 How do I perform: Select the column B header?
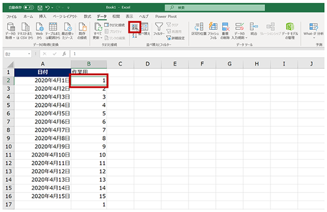click(x=89, y=63)
